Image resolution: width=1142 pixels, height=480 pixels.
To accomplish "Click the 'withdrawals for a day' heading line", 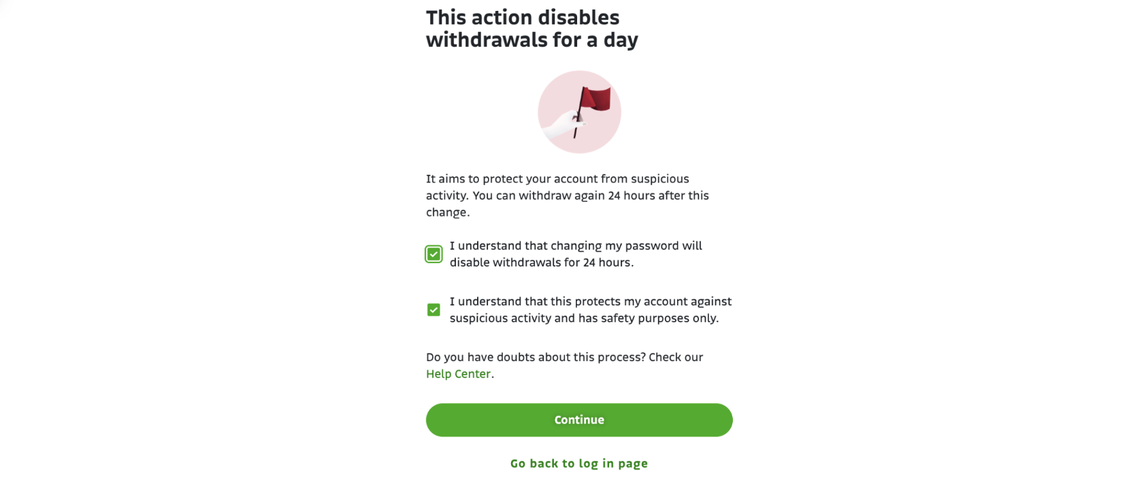I will click(x=532, y=40).
